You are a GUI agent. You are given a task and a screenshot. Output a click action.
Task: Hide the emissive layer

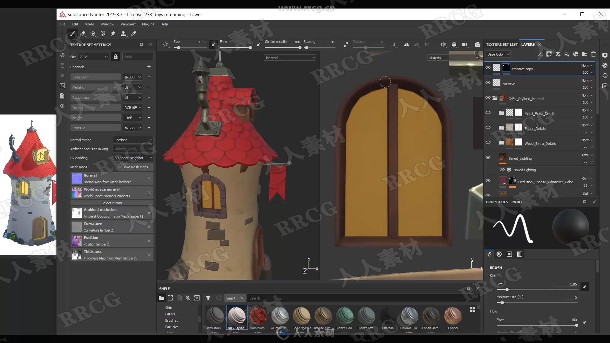(x=488, y=83)
